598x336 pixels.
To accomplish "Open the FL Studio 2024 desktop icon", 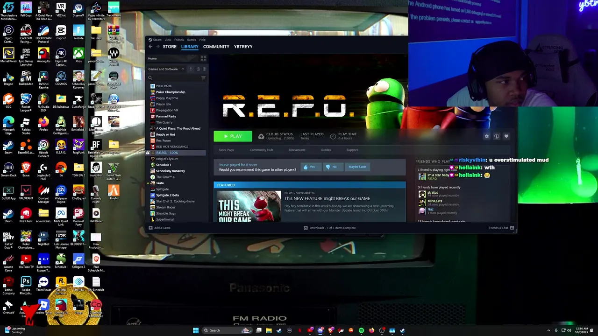I will point(43,102).
